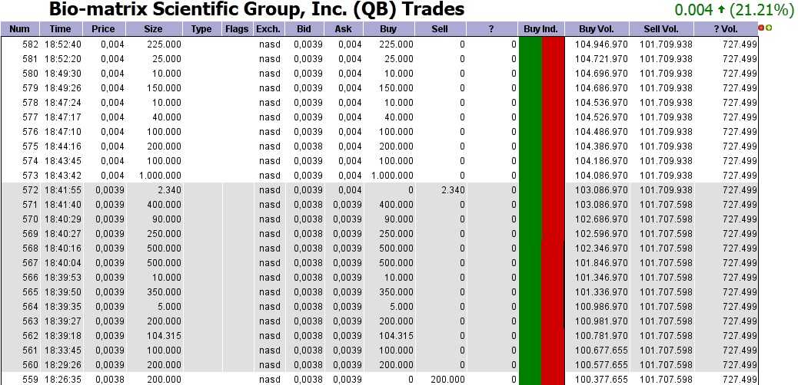Click the green buy indicator bar in row 582
The image size is (798, 385).
[530, 44]
